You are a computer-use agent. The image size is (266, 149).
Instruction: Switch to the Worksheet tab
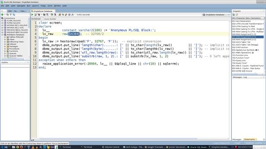36,19
